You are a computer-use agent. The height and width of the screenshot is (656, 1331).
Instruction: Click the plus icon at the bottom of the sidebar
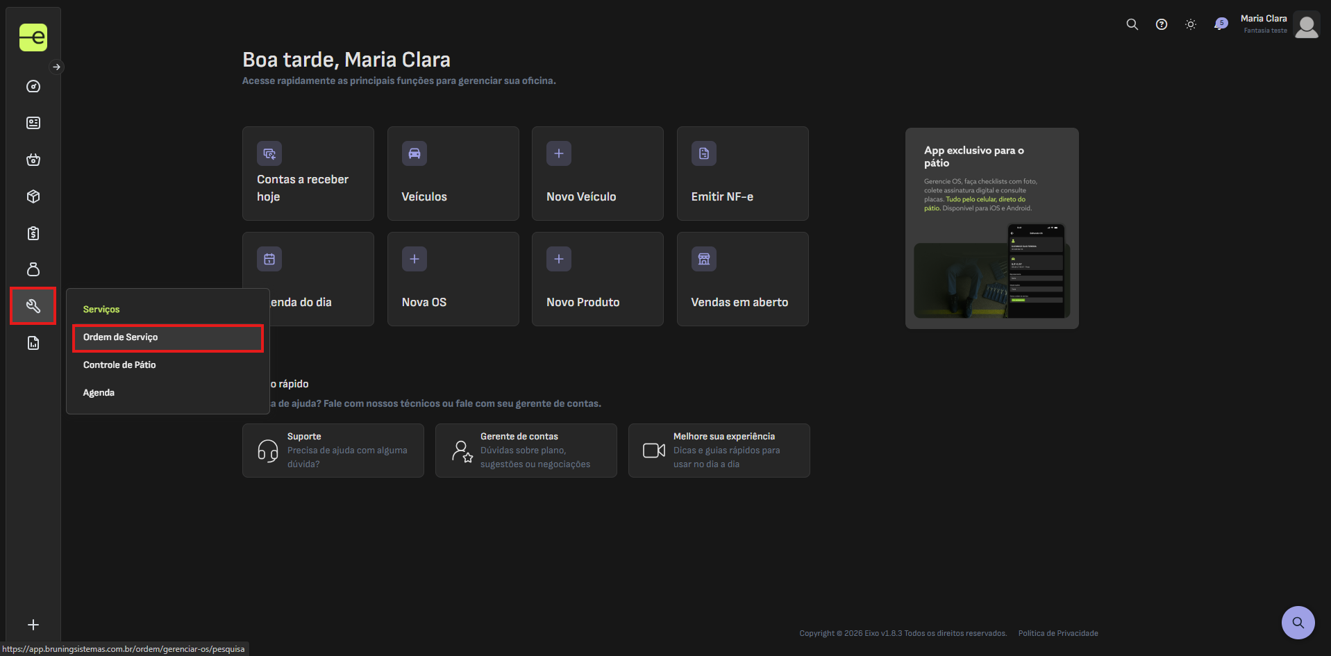point(33,625)
